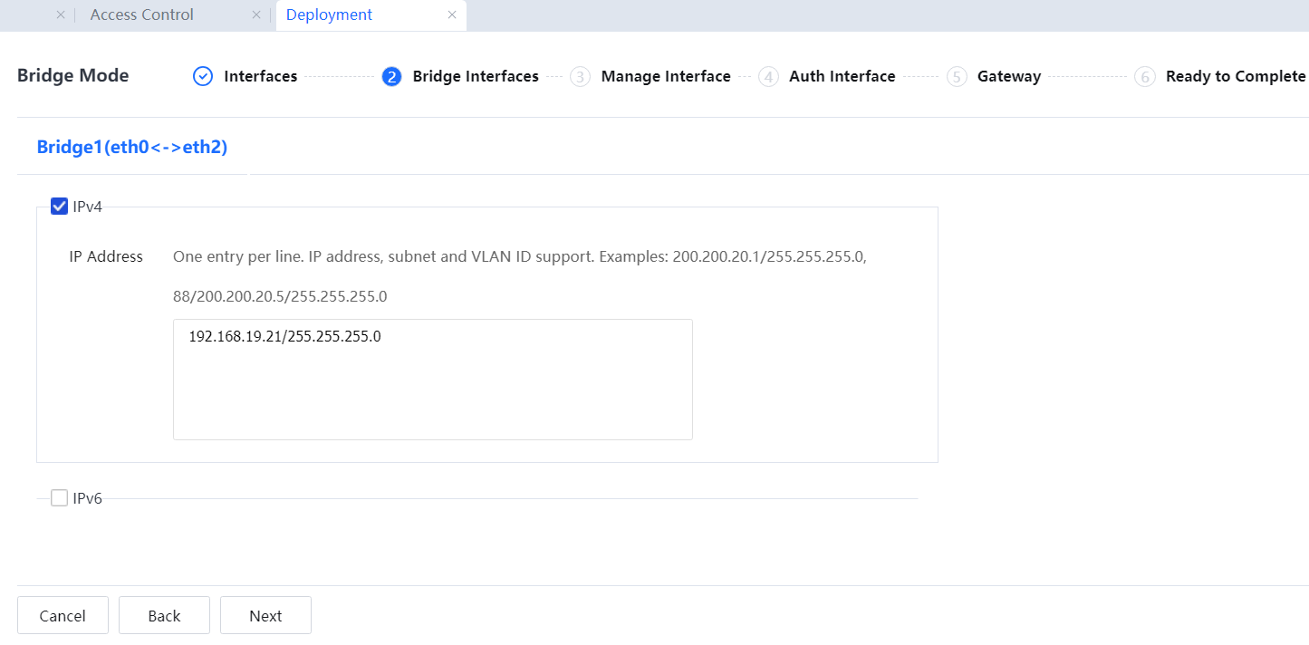Proceed by clicking Next

pos(265,616)
